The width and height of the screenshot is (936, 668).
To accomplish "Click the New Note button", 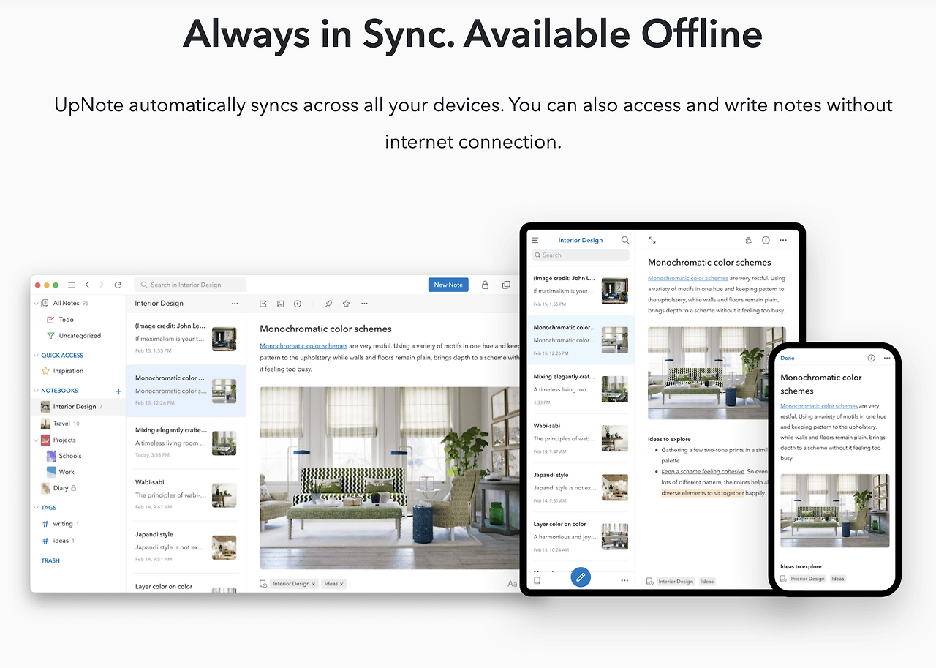I will (x=448, y=285).
